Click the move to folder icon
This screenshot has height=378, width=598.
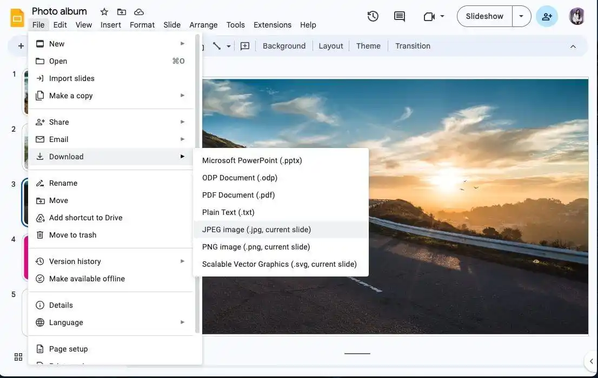click(122, 11)
